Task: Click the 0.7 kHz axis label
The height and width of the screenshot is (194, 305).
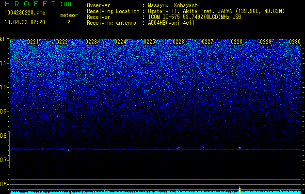Action: (x=4, y=160)
